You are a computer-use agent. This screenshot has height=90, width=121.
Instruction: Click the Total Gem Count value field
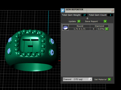pos(110,15)
